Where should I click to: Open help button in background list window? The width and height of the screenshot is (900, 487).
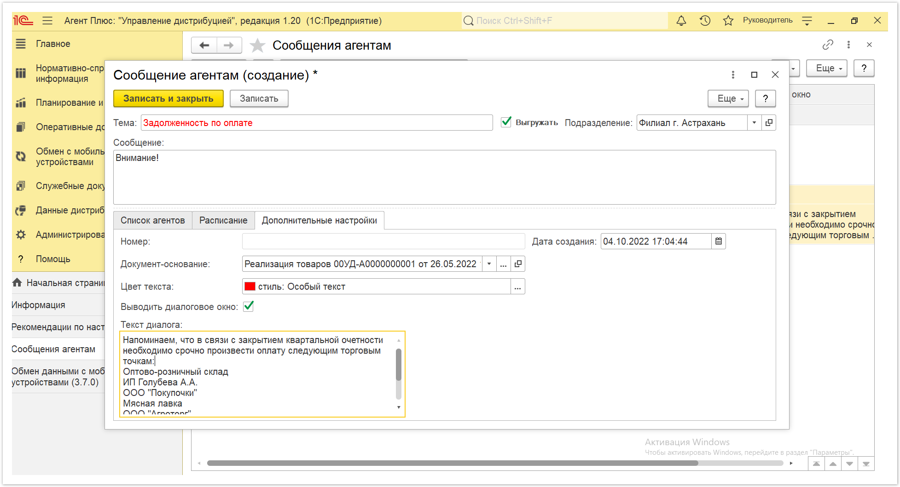(864, 68)
